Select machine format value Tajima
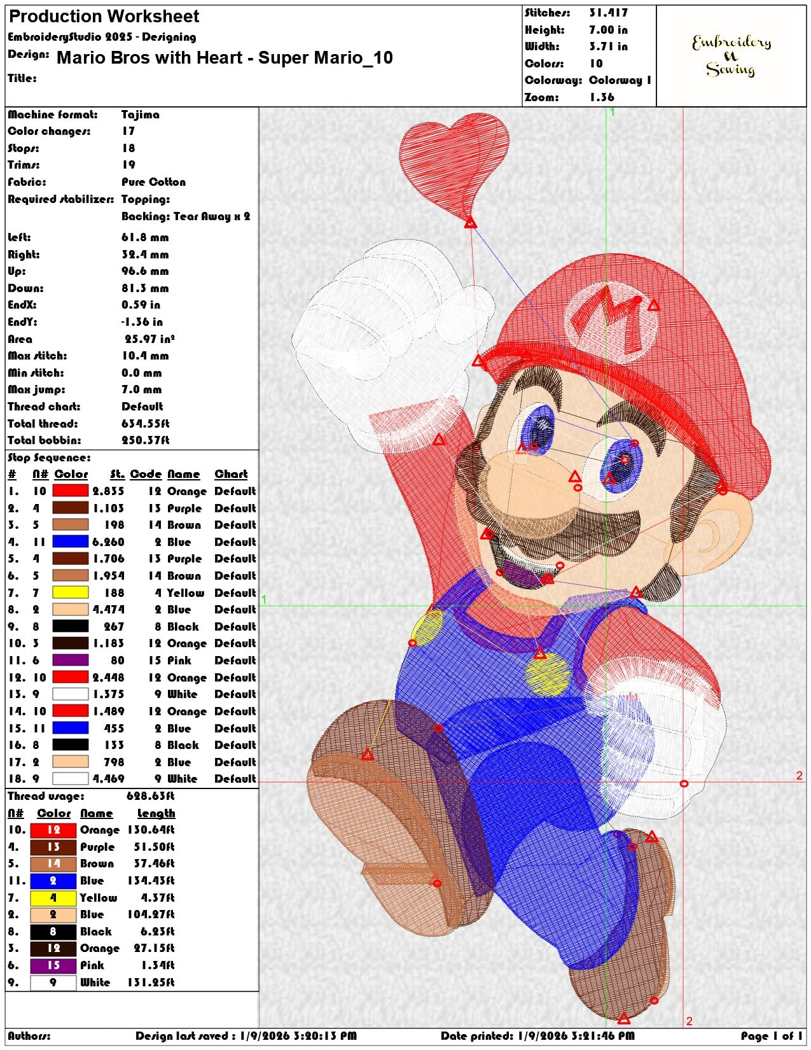 coord(141,115)
